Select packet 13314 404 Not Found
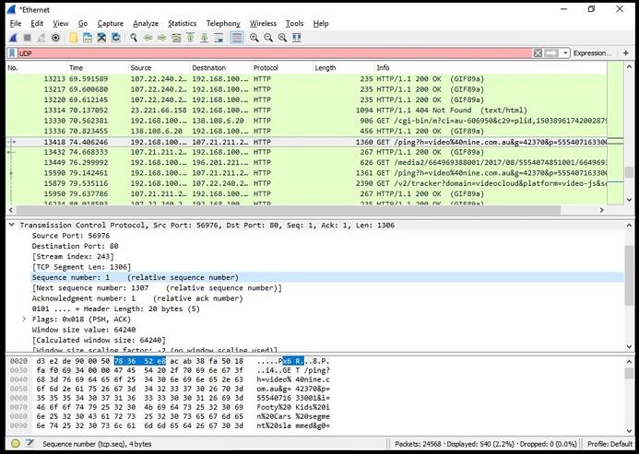 (x=306, y=111)
